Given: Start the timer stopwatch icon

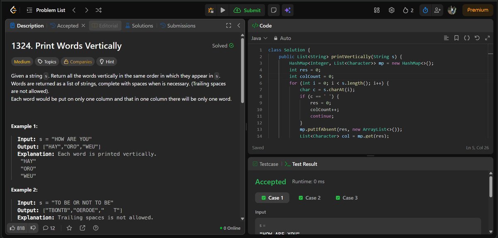Looking at the screenshot, I should pos(425,10).
